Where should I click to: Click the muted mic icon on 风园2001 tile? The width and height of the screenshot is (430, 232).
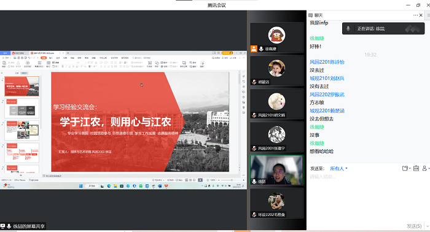(x=254, y=148)
